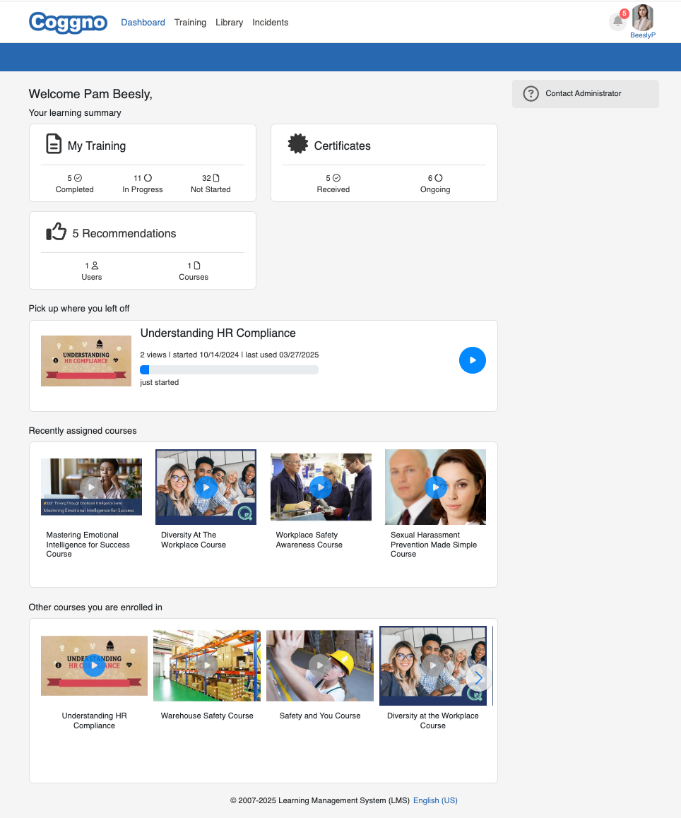Image resolution: width=681 pixels, height=818 pixels.
Task: Click the Completed label in My Training
Action: pos(75,189)
